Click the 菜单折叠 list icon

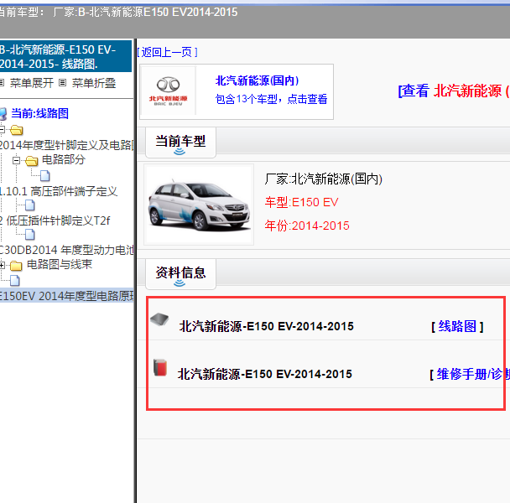click(x=62, y=83)
